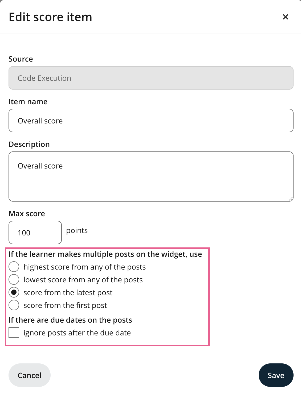Image resolution: width=301 pixels, height=393 pixels.
Task: Click the 'score from the first post' label text
Action: tap(65, 305)
